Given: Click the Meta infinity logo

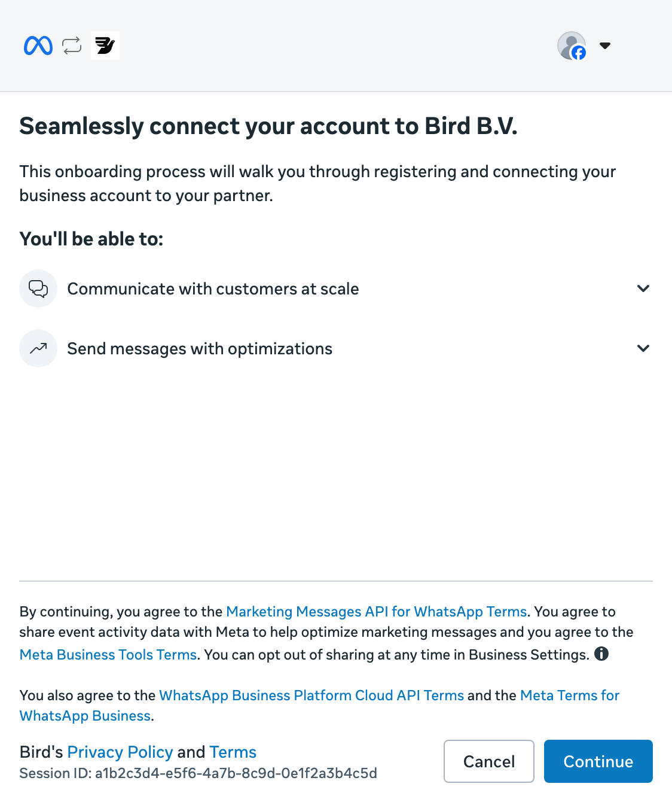Looking at the screenshot, I should [x=38, y=45].
